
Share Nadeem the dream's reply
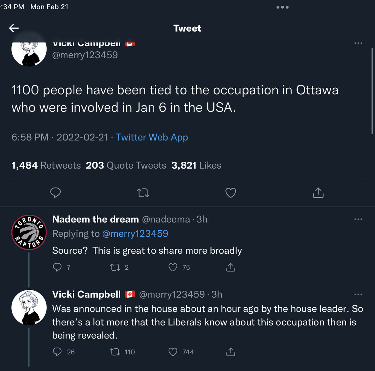click(x=231, y=267)
